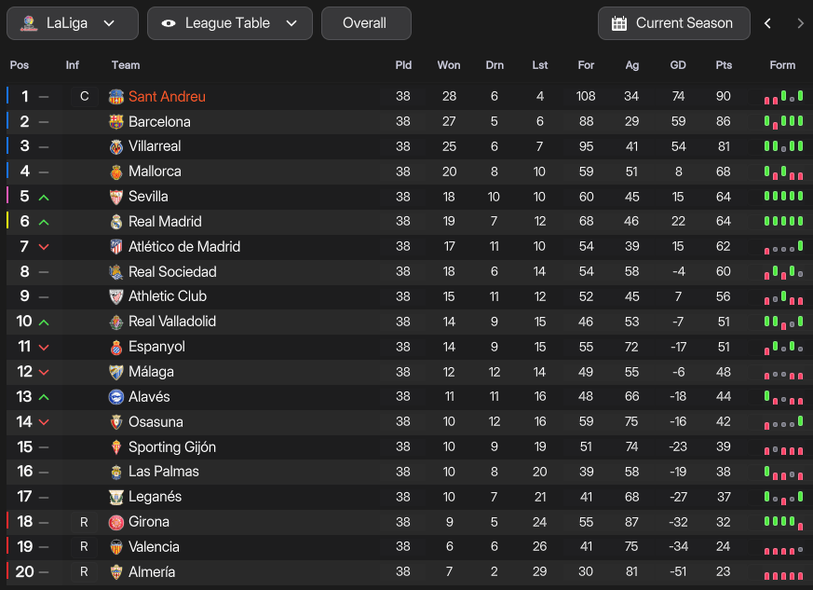
Task: Click Athletic Club's badge icon
Action: point(116,296)
